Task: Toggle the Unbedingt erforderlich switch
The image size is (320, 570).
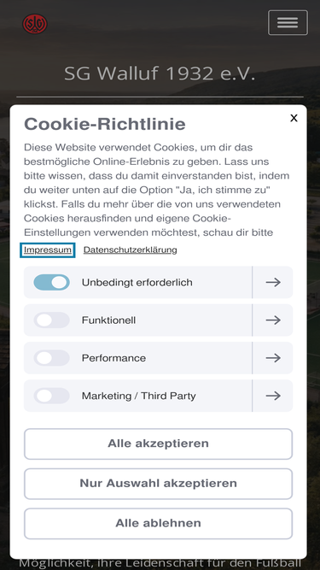Action: point(51,282)
